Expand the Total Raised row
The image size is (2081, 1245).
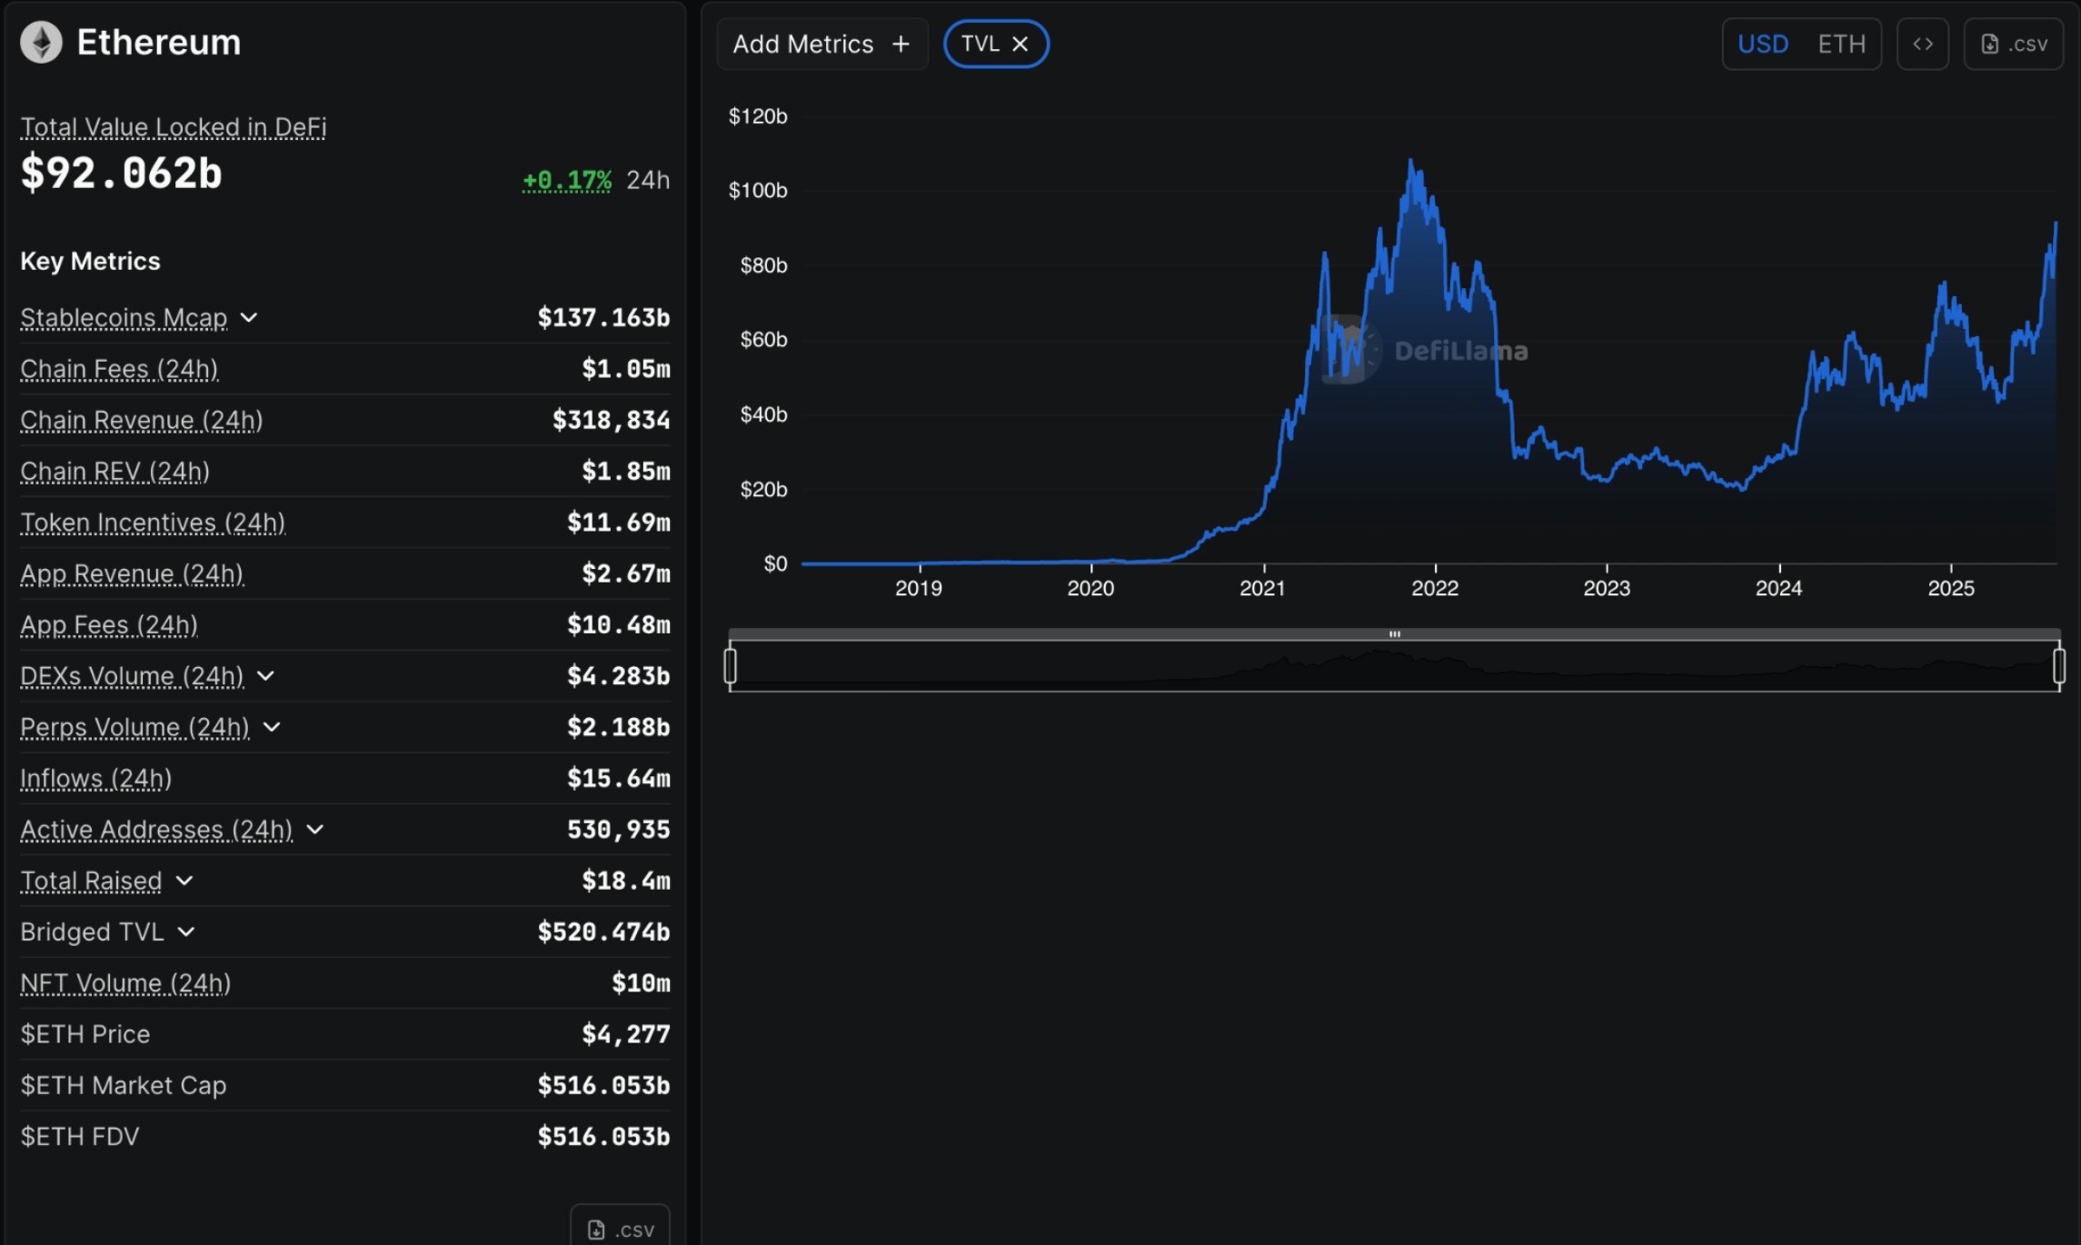tap(184, 881)
